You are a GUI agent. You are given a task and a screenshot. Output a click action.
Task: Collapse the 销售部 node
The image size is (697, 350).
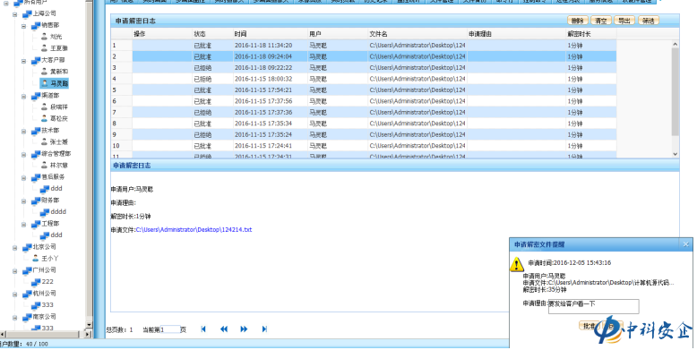(23, 26)
